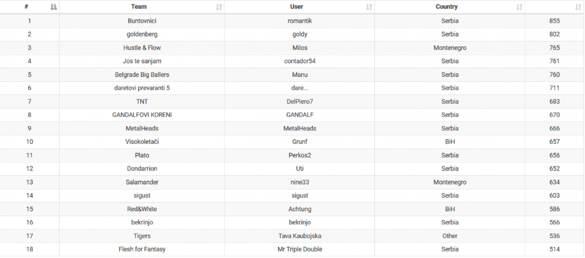This screenshot has height=258, width=585.
Task: Click the sort icon in # column
Action: point(54,7)
